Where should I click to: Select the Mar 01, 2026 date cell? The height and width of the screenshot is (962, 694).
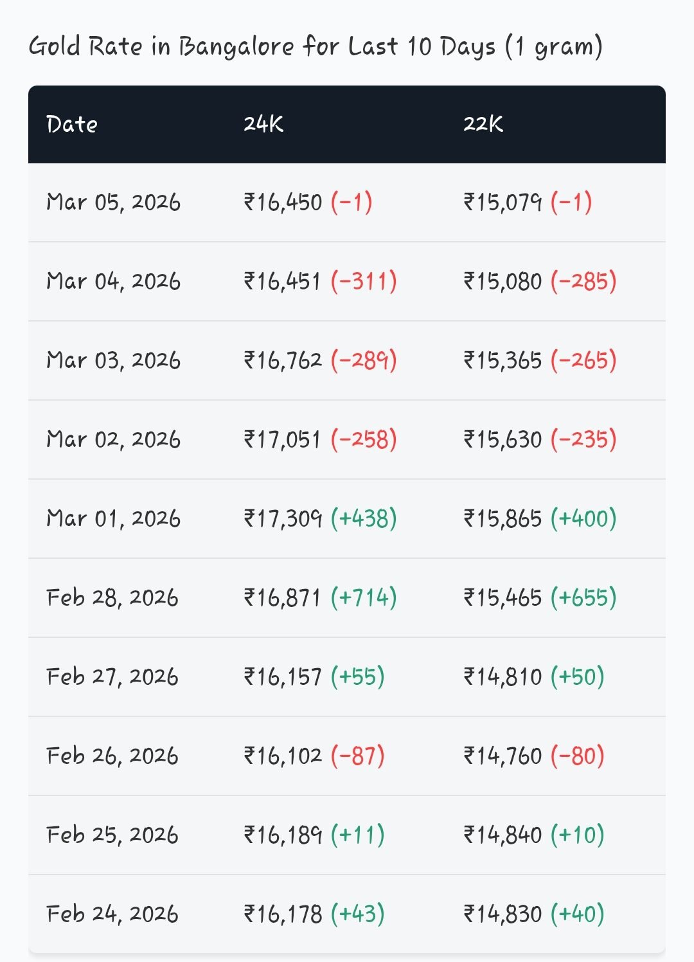point(113,519)
